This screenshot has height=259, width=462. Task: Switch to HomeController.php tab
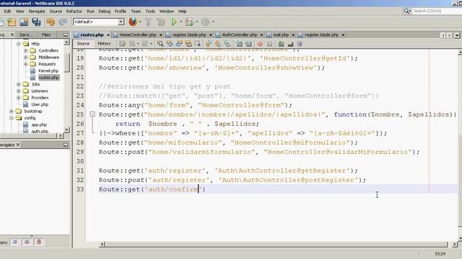138,35
